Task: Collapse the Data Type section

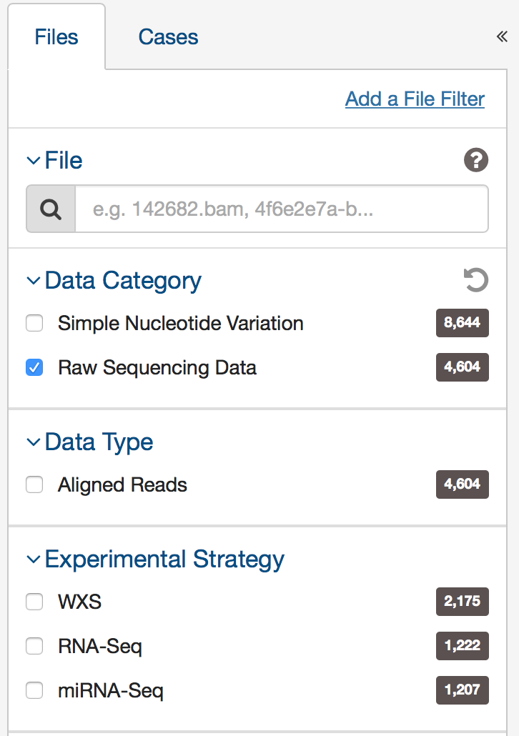Action: [33, 442]
